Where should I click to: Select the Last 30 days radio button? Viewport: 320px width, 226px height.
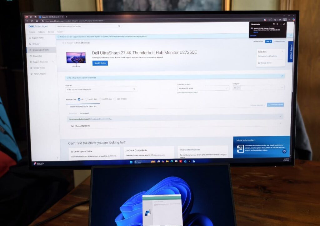tap(100, 99)
